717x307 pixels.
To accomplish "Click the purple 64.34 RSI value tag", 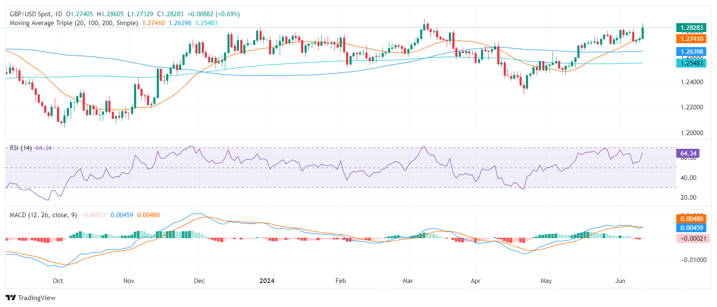I will 688,153.
